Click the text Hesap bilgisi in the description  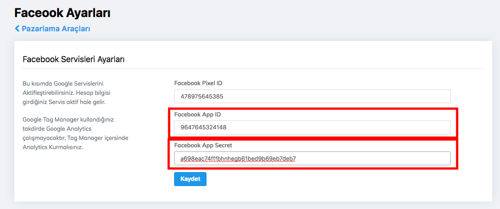pyautogui.click(x=98, y=93)
